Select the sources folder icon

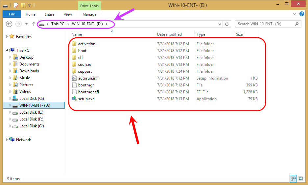74,64
